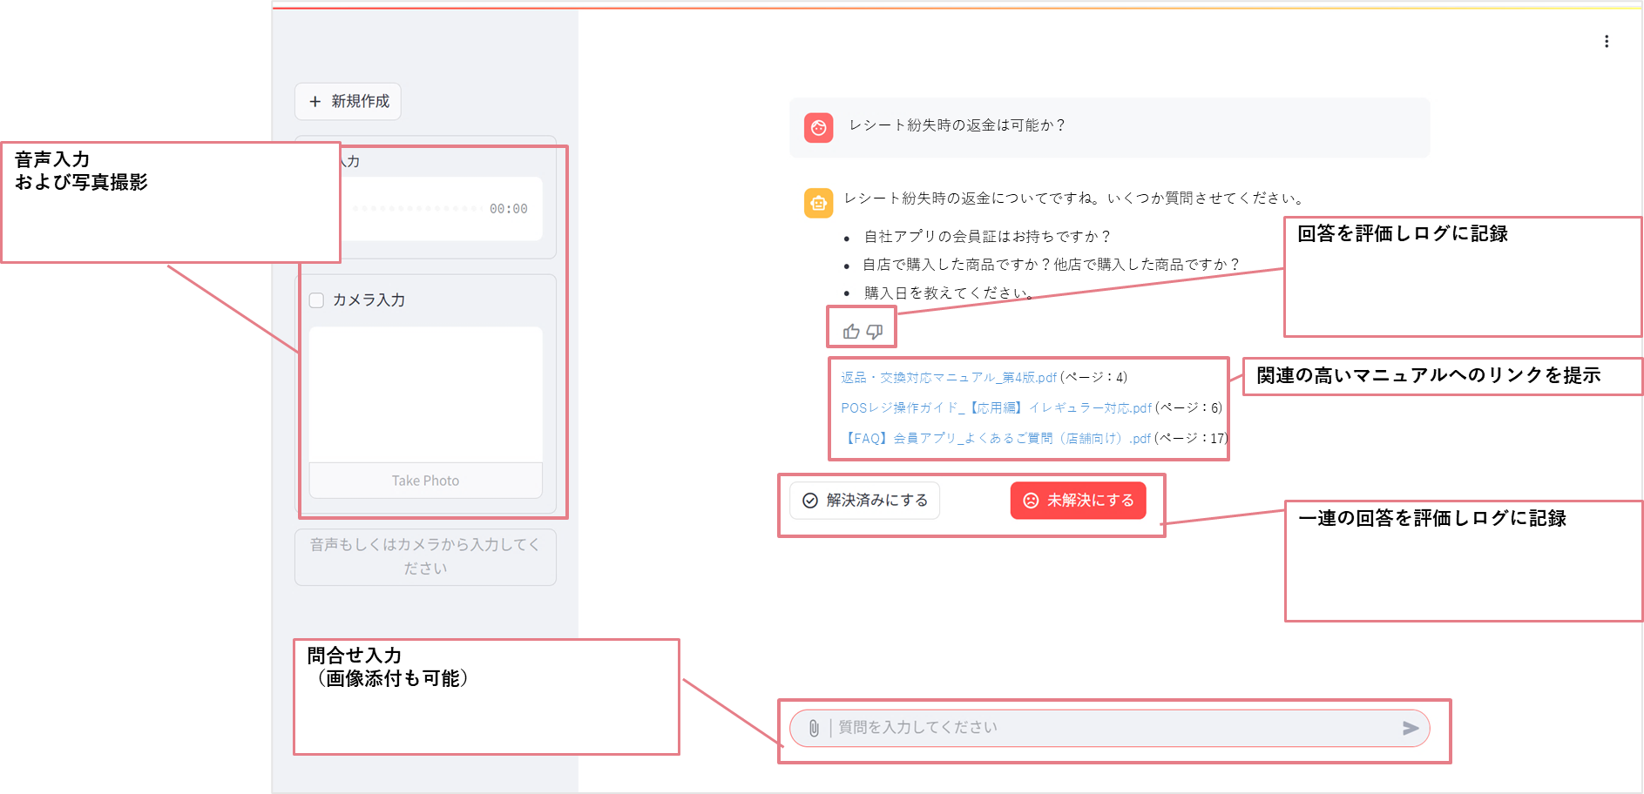Viewport: 1644px width, 794px height.
Task: Click the red user avatar icon
Action: click(x=818, y=128)
